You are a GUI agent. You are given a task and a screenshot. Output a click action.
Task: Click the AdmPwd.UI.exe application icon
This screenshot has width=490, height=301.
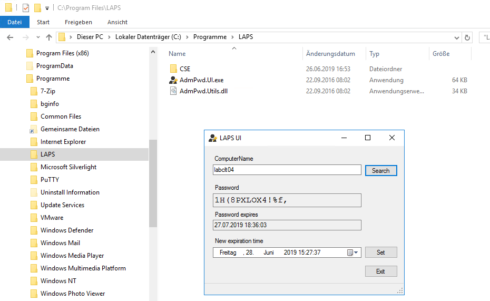pyautogui.click(x=173, y=80)
